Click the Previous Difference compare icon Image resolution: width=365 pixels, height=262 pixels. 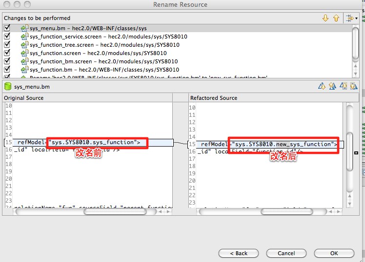pos(332,86)
